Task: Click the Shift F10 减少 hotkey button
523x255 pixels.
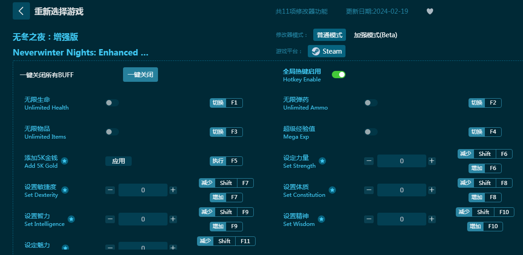Action: 485,212
